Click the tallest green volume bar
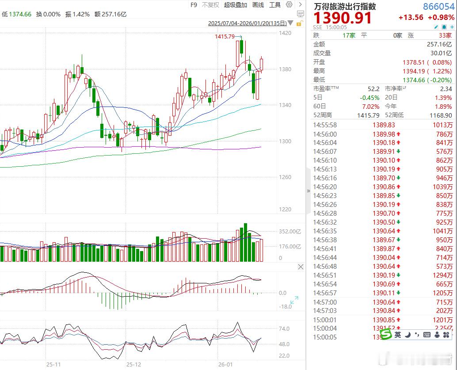 pyautogui.click(x=245, y=243)
